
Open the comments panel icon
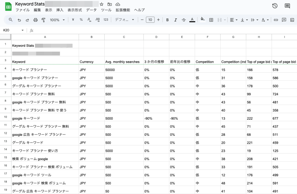click(x=287, y=6)
